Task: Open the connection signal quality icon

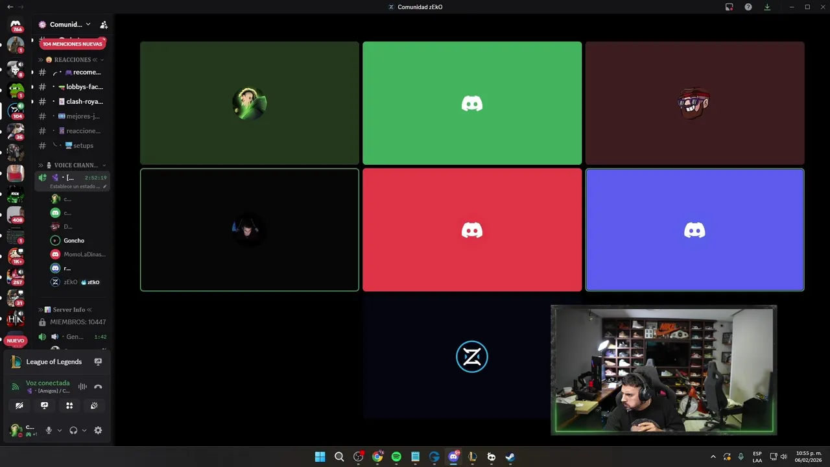Action: tap(16, 387)
